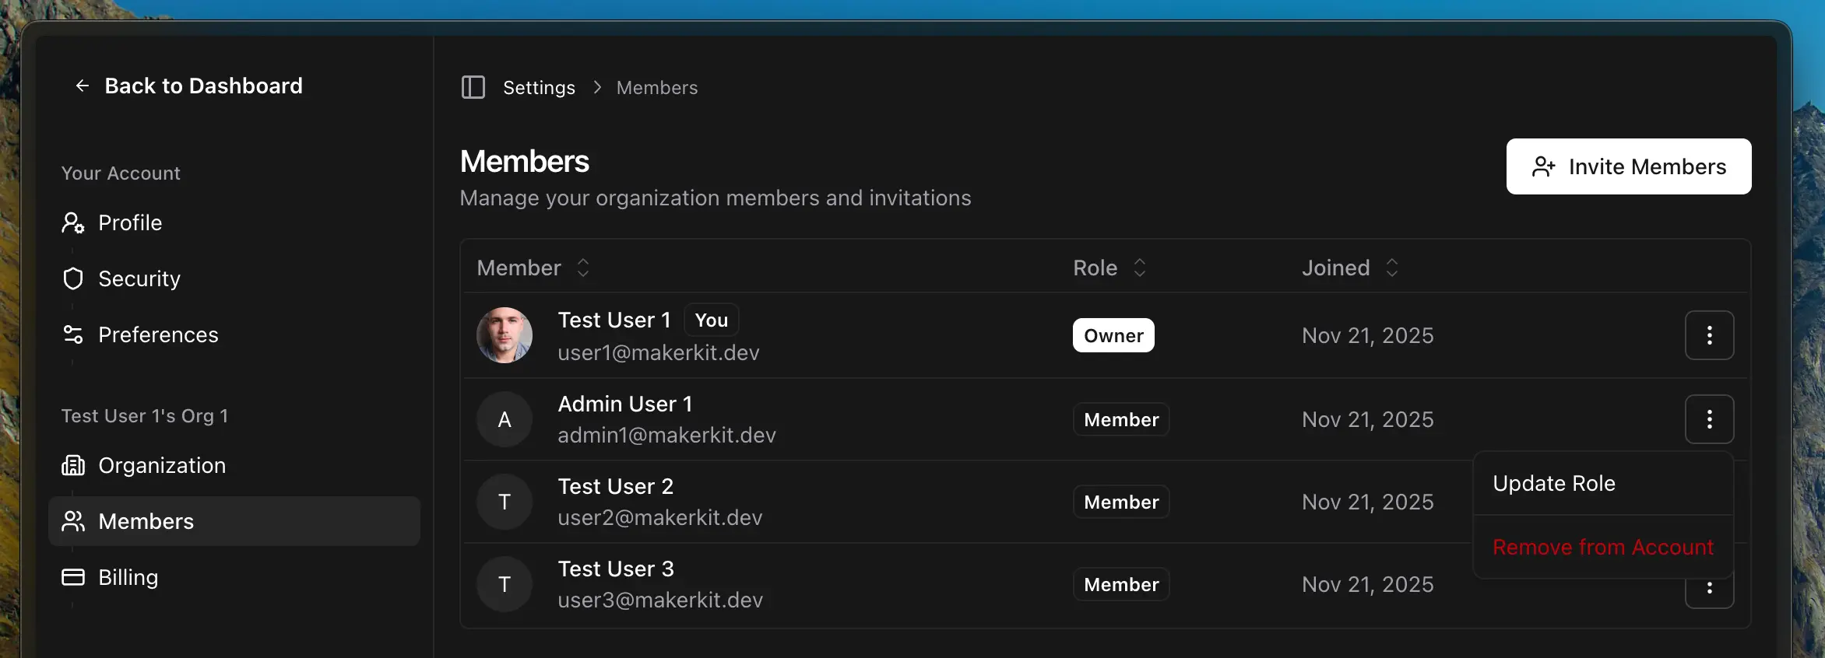Screen dimensions: 1825x658
Task: Toggle the sidebar panel icon
Action: tap(473, 87)
